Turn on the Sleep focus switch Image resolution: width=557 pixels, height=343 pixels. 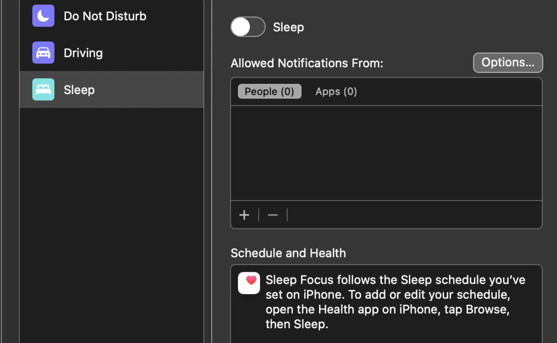[248, 27]
